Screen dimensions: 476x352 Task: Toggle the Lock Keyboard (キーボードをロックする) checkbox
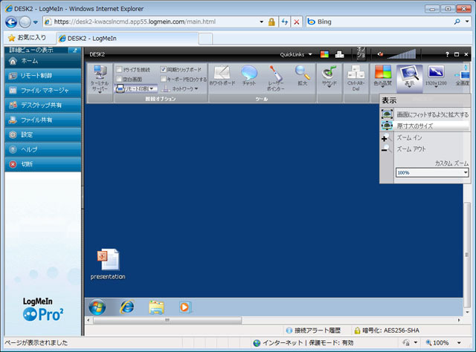coord(164,79)
